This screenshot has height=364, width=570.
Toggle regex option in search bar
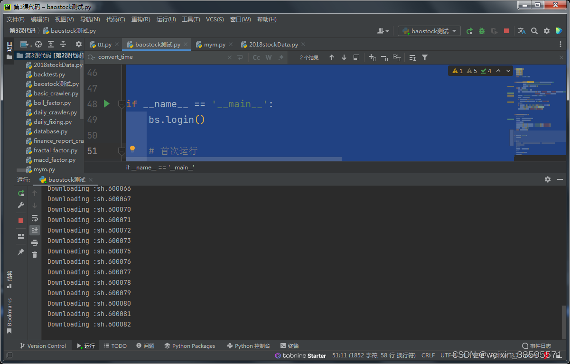(x=281, y=57)
